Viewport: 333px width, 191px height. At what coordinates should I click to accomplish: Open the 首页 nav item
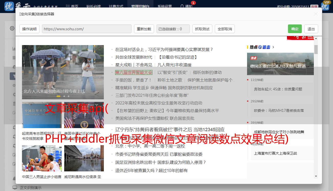tap(72, 6)
